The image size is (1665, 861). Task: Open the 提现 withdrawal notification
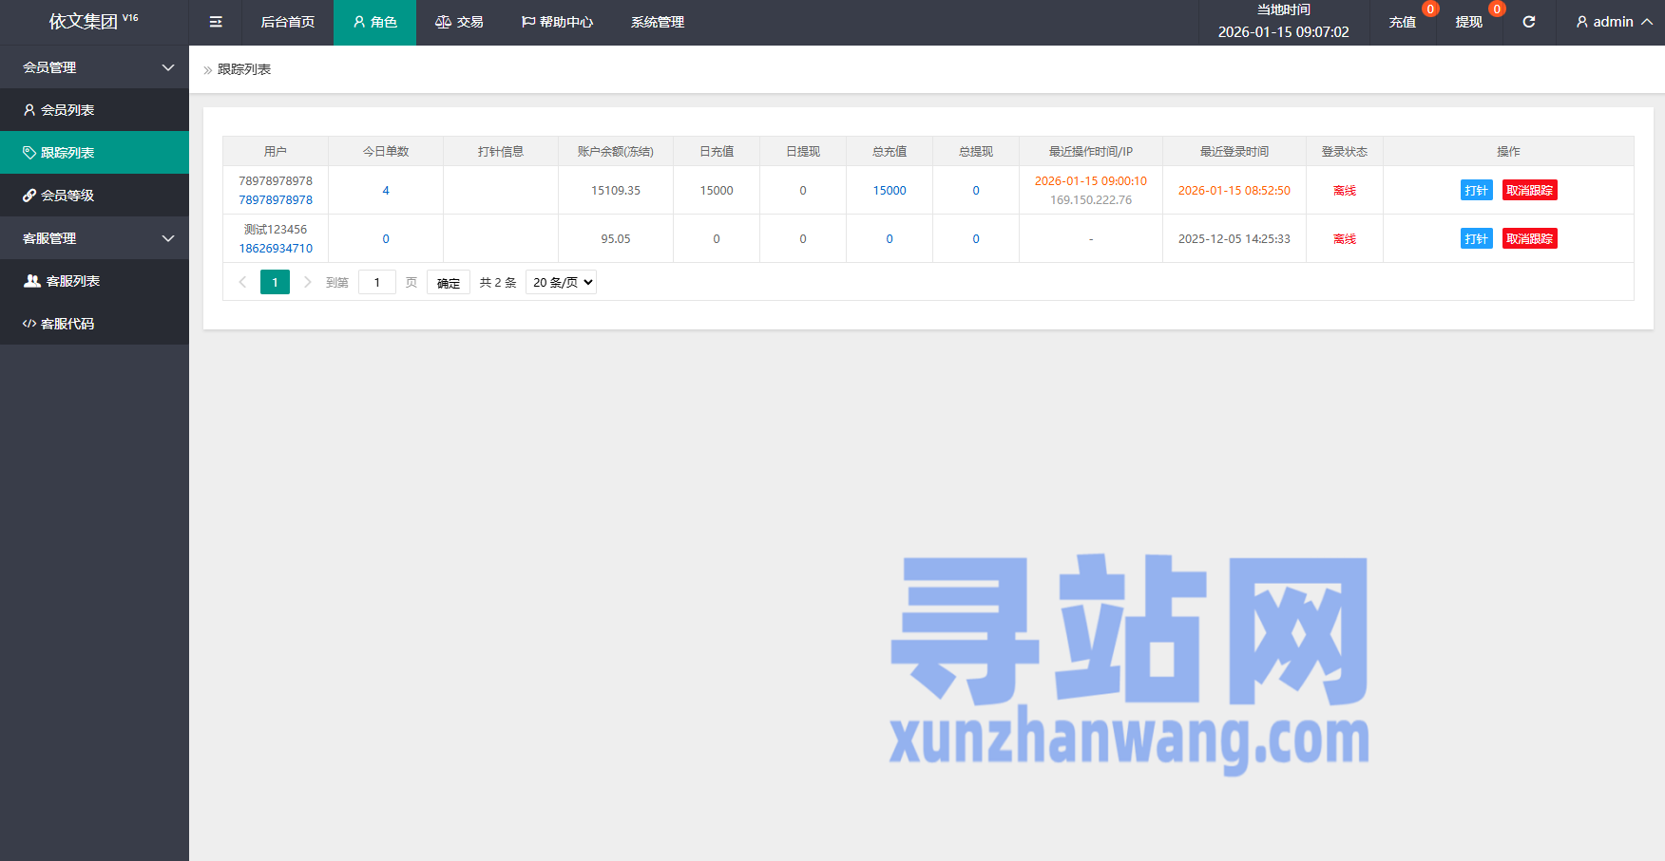(1469, 22)
